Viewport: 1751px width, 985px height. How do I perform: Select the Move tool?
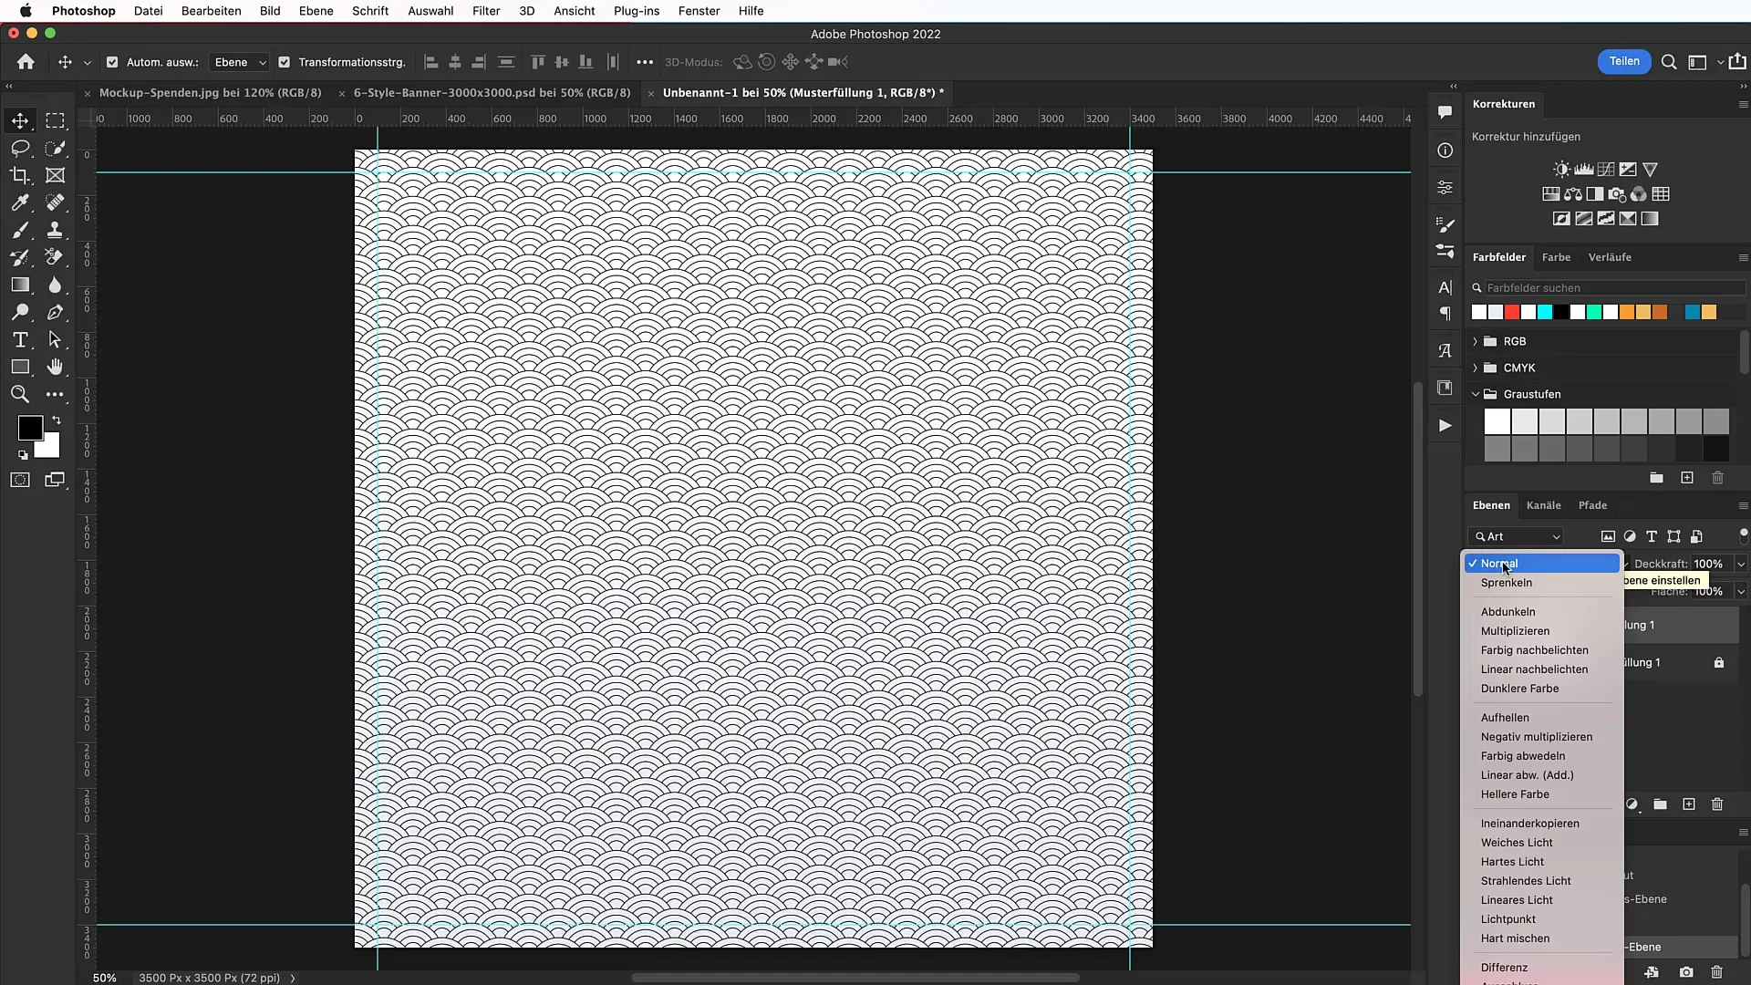[20, 120]
